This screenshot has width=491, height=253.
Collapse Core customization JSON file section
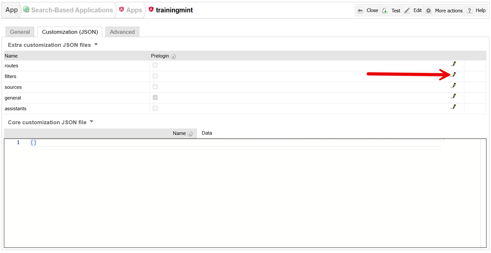click(91, 122)
